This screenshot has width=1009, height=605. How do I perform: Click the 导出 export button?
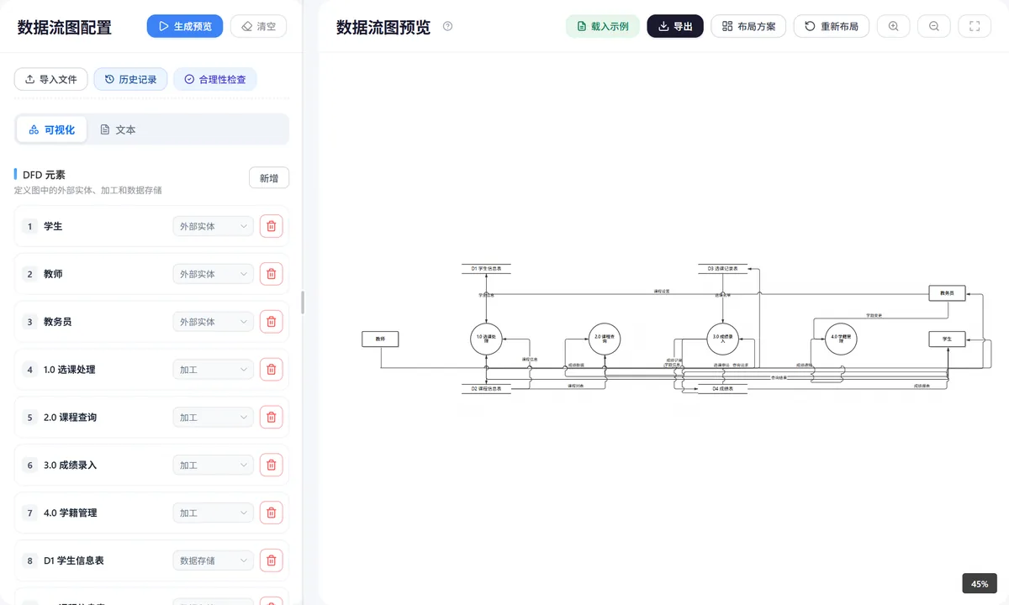[x=675, y=26]
